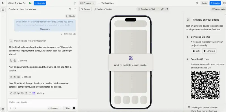This screenshot has width=226, height=112.
Task: Run the project with green play icon
Action: [x=30, y=3]
